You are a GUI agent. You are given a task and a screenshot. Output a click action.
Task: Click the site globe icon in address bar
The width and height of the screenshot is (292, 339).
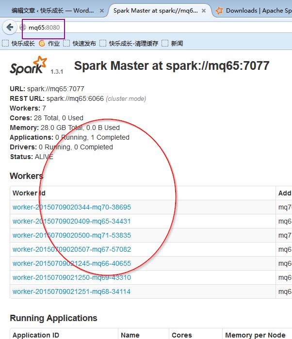pos(23,28)
